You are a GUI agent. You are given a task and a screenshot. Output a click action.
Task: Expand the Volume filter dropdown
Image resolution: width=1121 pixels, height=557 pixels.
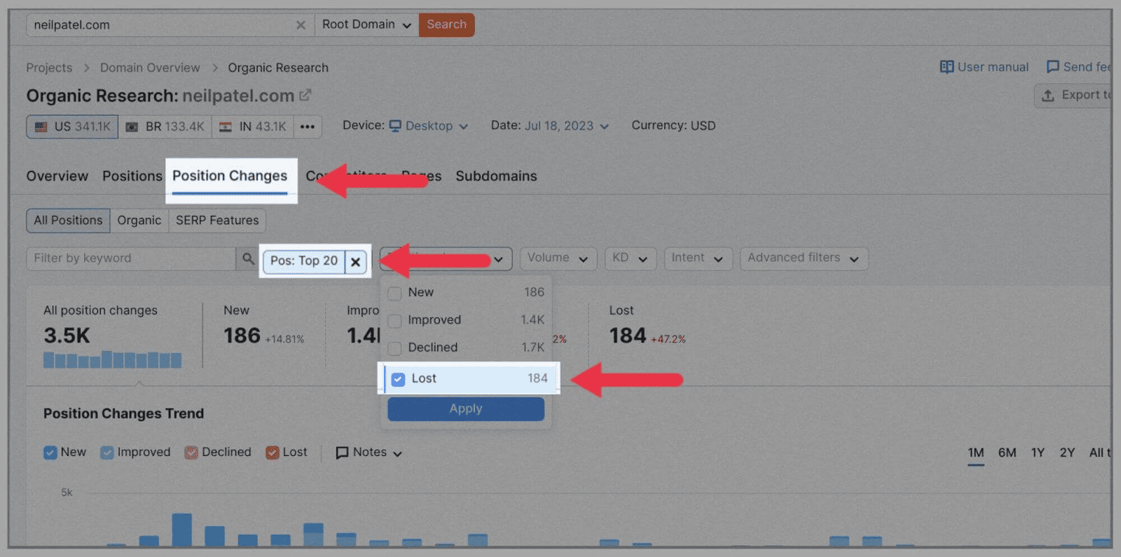(558, 259)
